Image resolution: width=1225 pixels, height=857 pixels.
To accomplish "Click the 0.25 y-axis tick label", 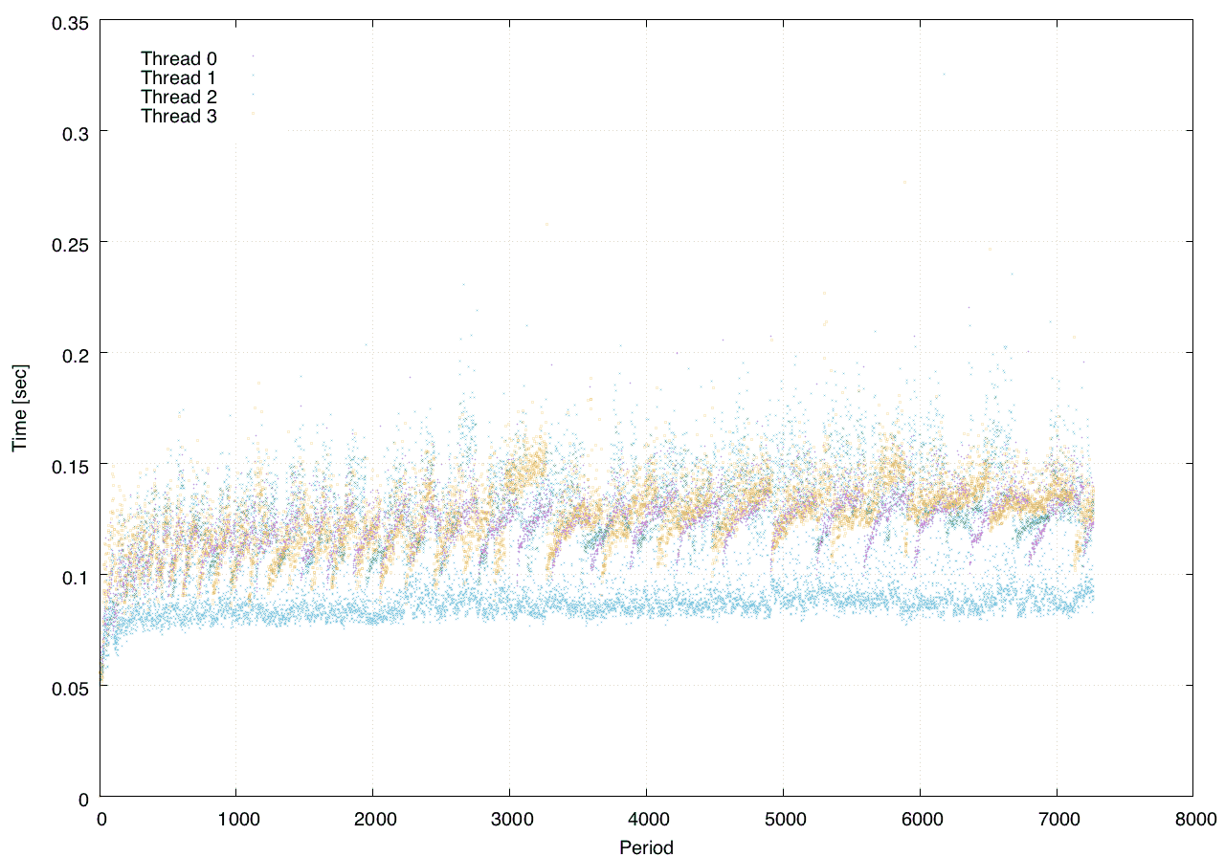I will click(69, 244).
